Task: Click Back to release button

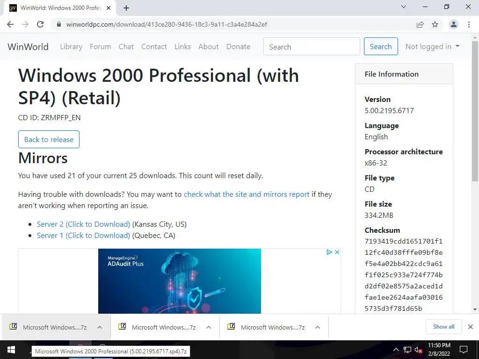Action: coord(49,139)
